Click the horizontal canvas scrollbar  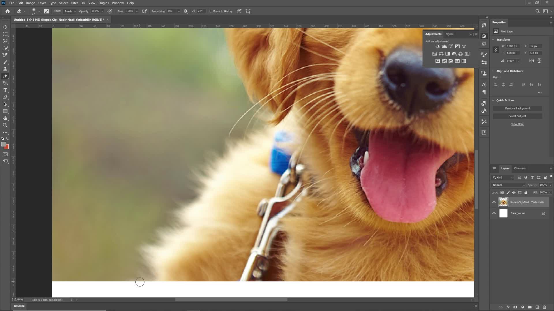pos(231,300)
